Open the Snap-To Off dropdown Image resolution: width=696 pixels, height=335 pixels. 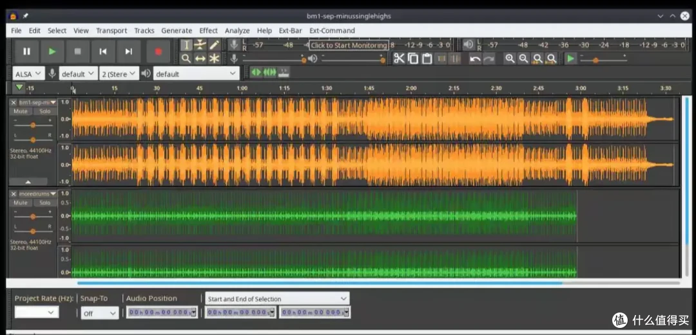(x=100, y=313)
